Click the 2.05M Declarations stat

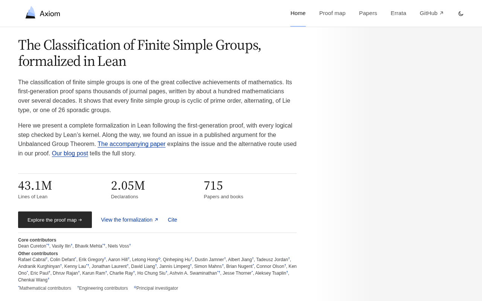click(128, 189)
